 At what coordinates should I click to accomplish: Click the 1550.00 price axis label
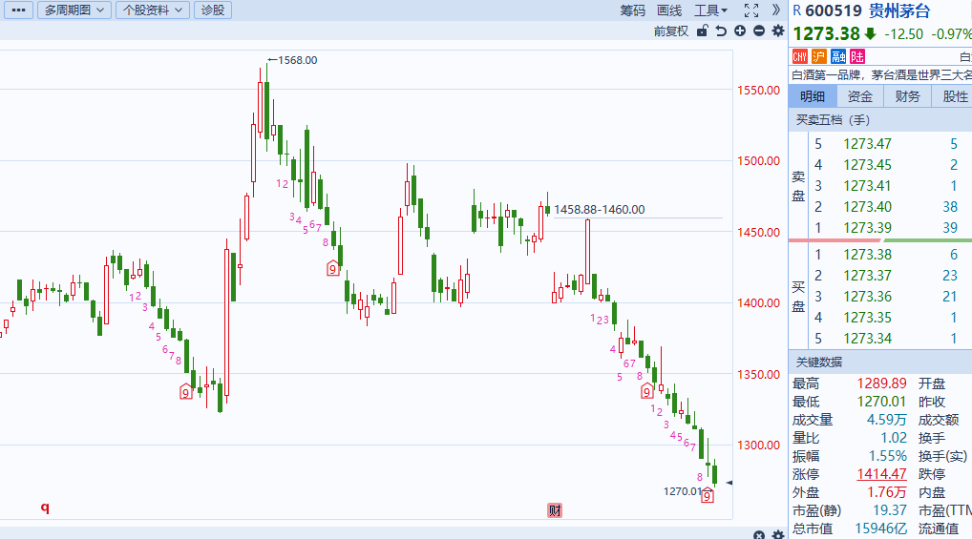click(x=758, y=90)
